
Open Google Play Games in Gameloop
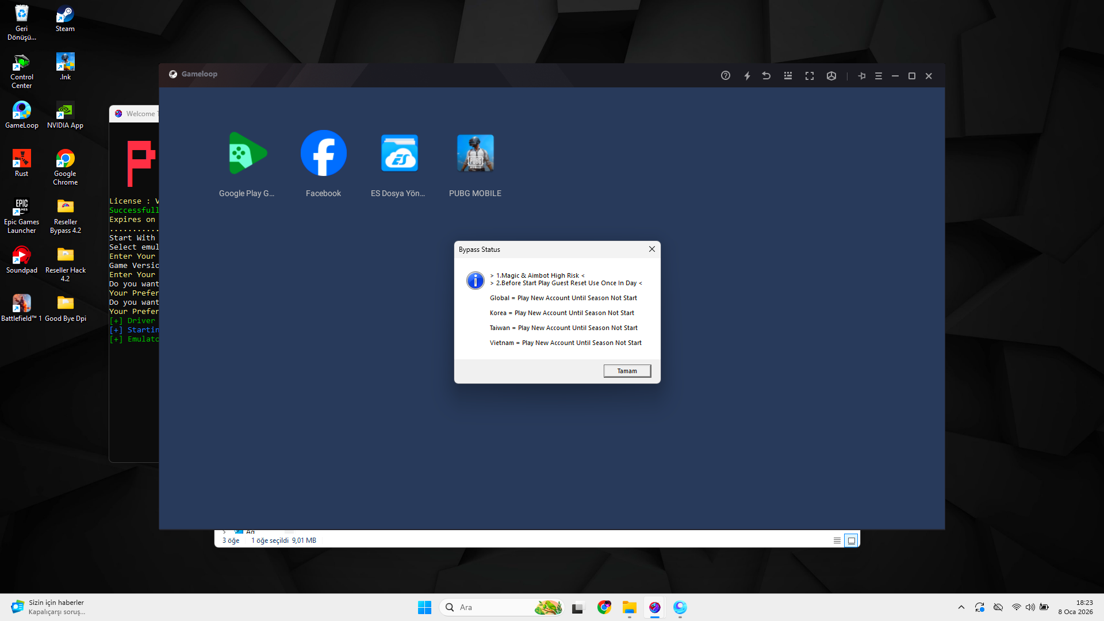click(248, 154)
